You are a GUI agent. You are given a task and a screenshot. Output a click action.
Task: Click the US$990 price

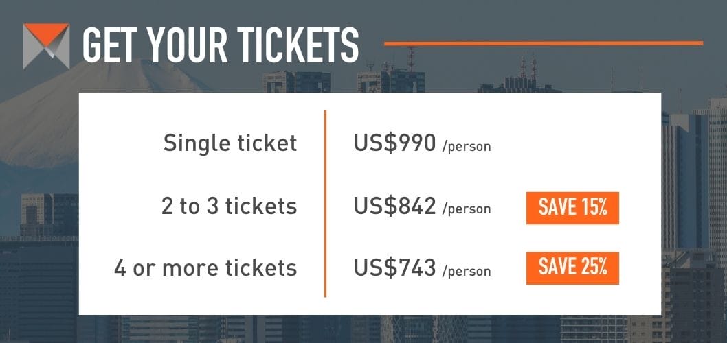tap(394, 143)
